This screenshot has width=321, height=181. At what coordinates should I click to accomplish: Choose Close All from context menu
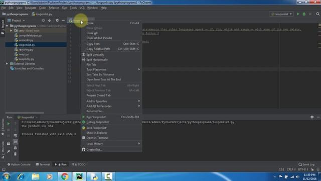coord(111,33)
